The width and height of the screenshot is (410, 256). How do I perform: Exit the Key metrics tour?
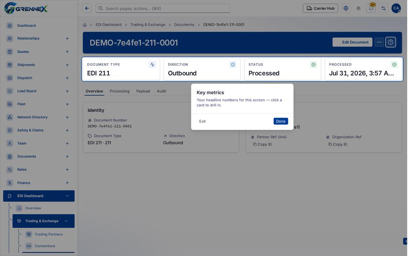coord(202,121)
